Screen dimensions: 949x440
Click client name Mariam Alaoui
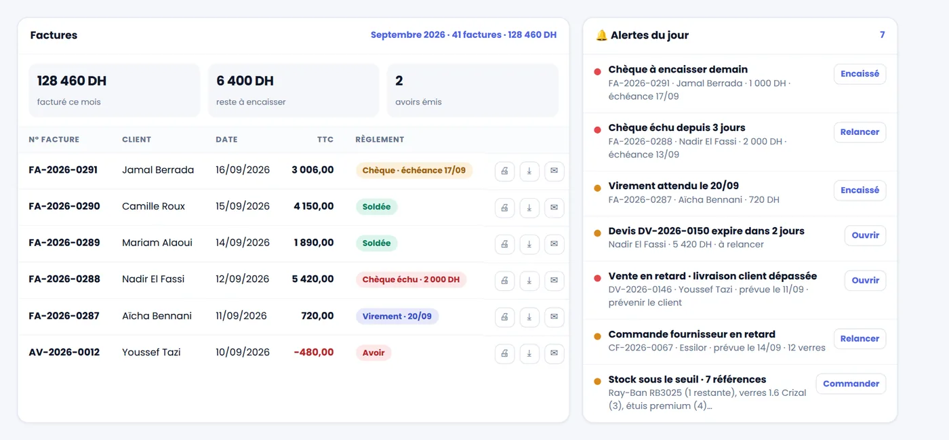(x=157, y=243)
